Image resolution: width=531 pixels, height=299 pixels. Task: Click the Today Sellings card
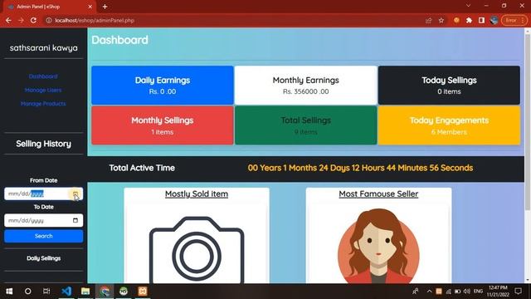tap(449, 85)
